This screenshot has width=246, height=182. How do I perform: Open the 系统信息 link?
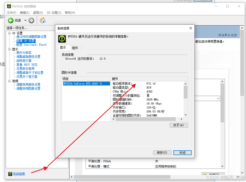tap(19, 174)
